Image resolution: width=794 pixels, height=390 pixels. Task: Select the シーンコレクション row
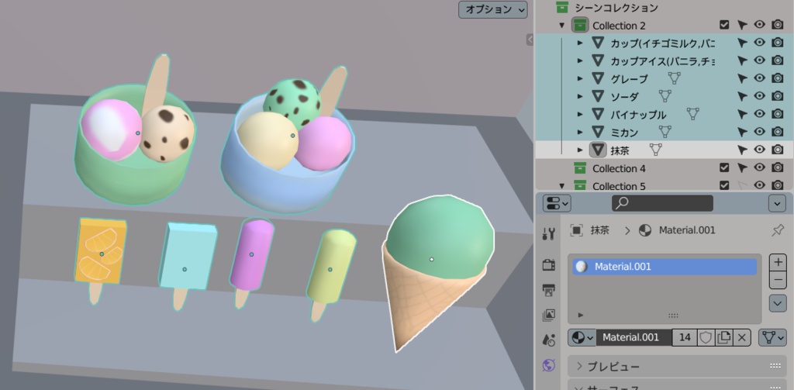pos(616,8)
